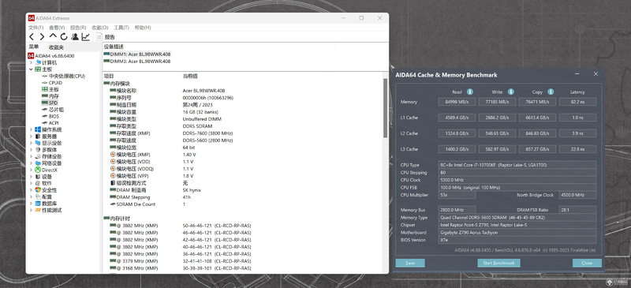Click the Copy info icon in benchmark window
The image size is (631, 288).
pos(551,92)
